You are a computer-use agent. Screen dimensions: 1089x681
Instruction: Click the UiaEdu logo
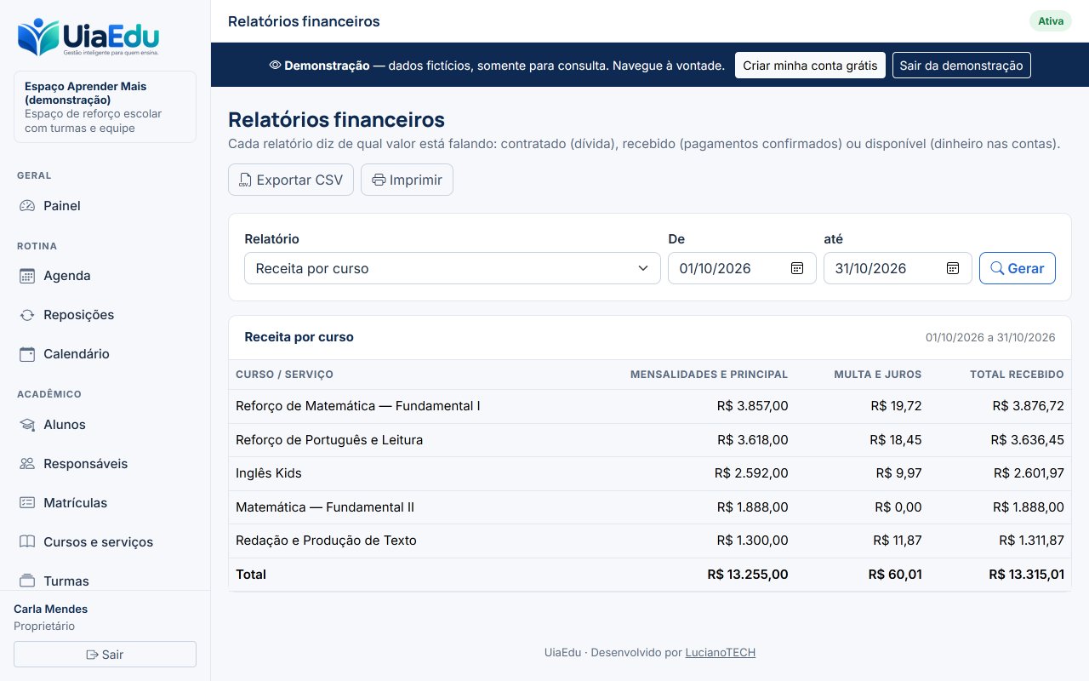tap(88, 37)
